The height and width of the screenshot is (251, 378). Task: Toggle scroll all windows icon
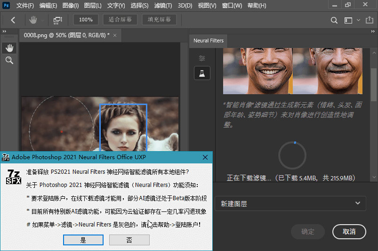58,20
